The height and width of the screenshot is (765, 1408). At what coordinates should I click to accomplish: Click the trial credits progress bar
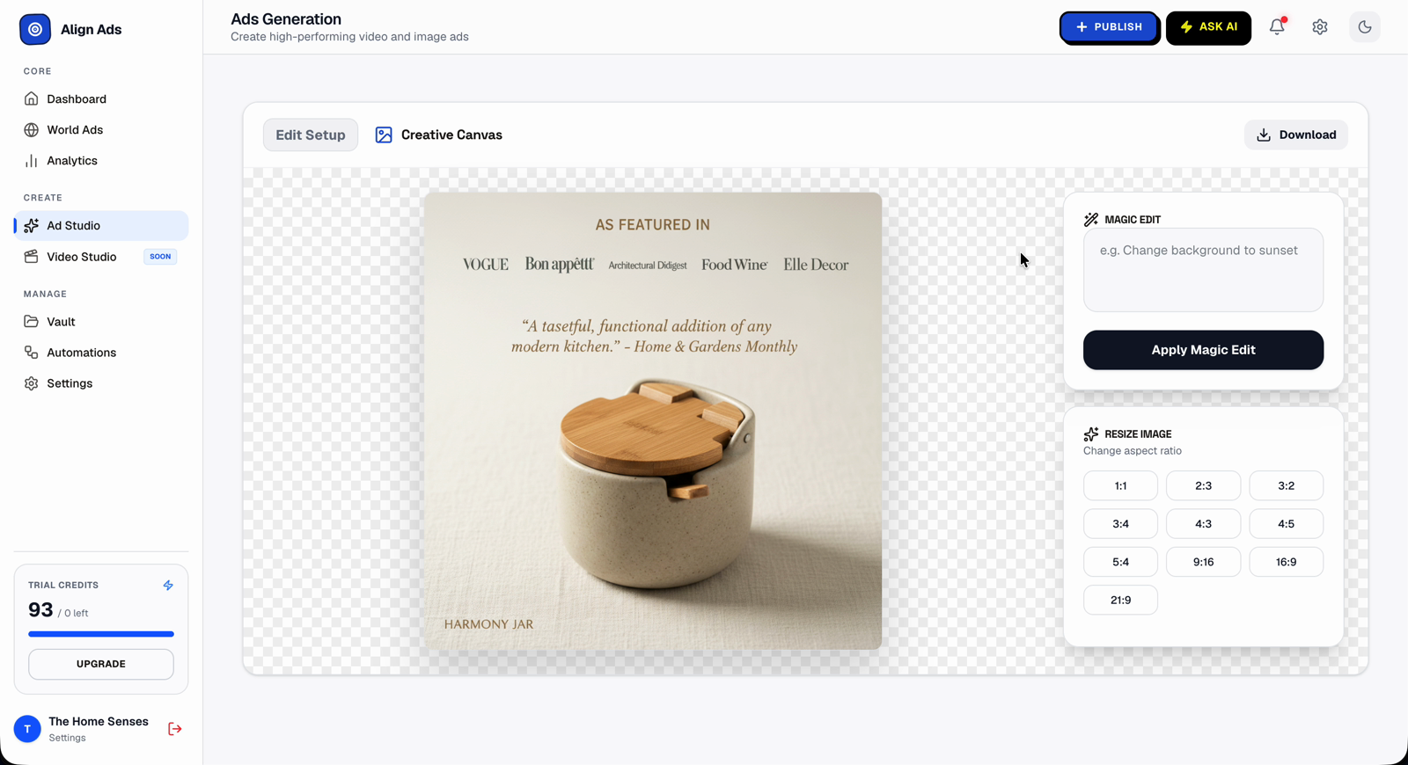click(x=101, y=634)
